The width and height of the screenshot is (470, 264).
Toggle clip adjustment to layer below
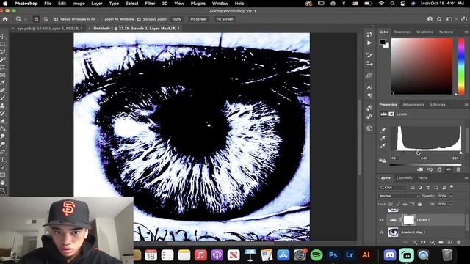420,169
